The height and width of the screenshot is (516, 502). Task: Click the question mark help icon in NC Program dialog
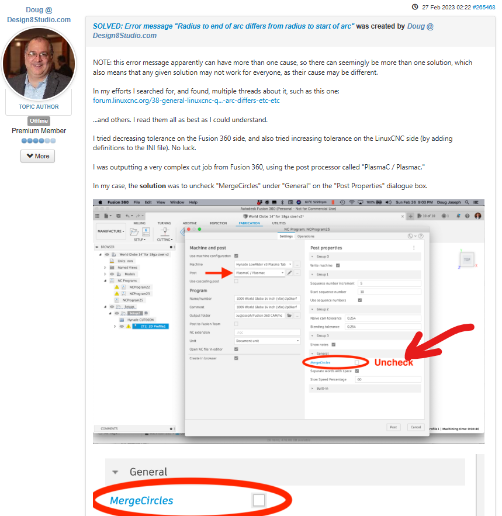tap(421, 236)
